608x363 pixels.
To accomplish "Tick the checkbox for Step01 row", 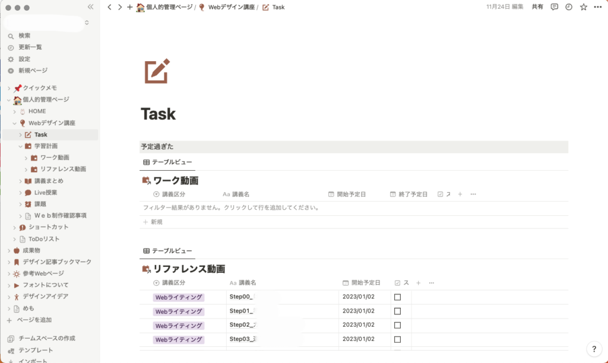I will point(397,311).
